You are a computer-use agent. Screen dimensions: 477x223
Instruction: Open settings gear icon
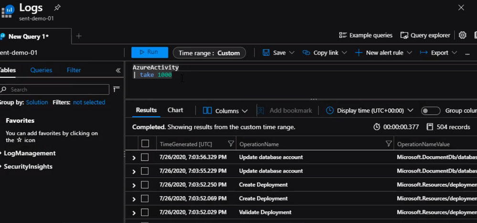462,35
